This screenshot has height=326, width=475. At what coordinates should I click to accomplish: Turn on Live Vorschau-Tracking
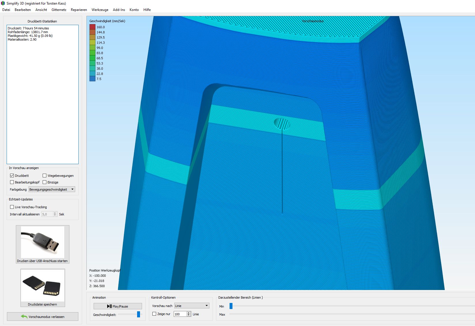pyautogui.click(x=12, y=207)
